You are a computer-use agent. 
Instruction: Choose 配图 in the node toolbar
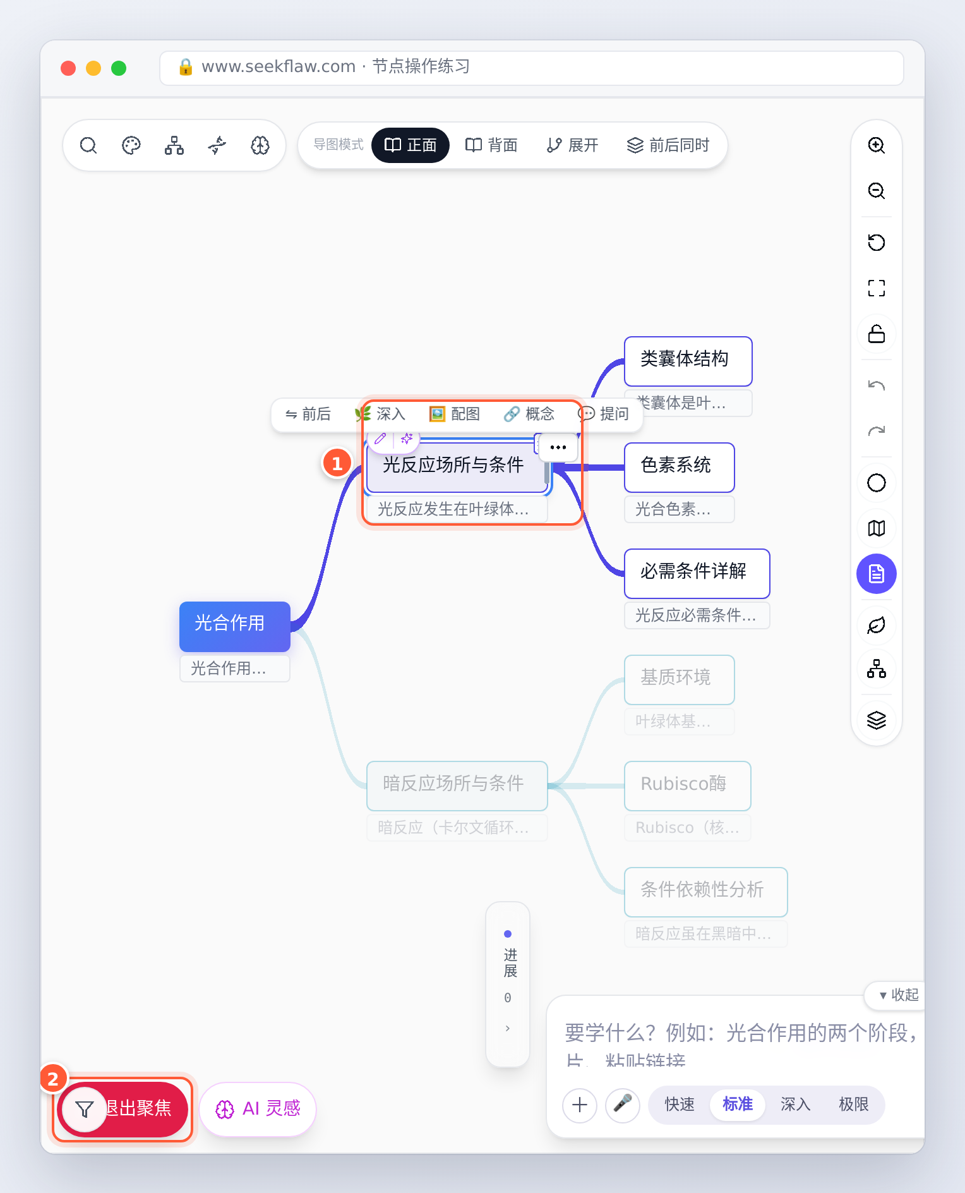[455, 414]
